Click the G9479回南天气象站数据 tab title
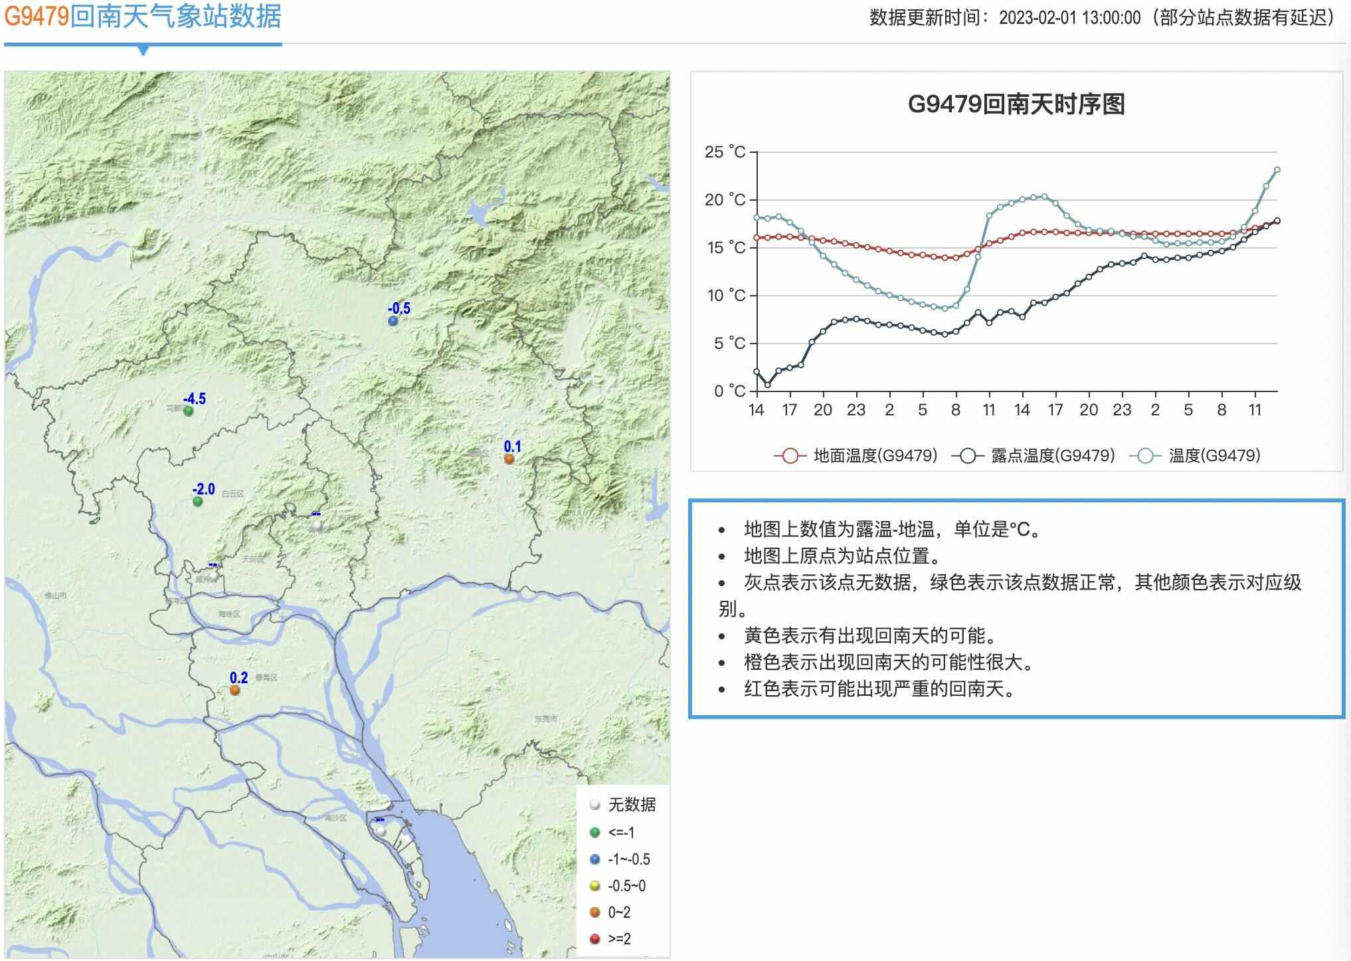 143,17
